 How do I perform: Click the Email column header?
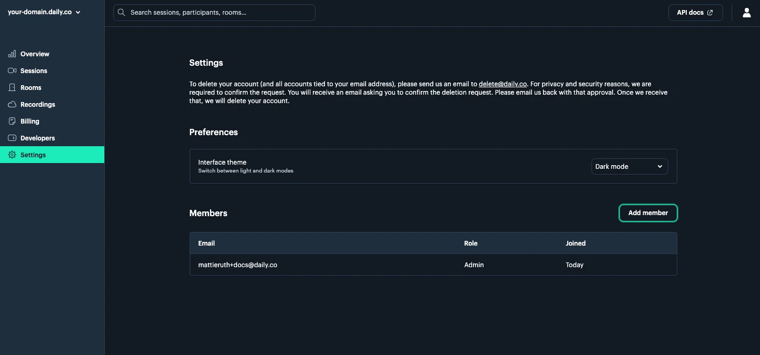click(x=206, y=244)
